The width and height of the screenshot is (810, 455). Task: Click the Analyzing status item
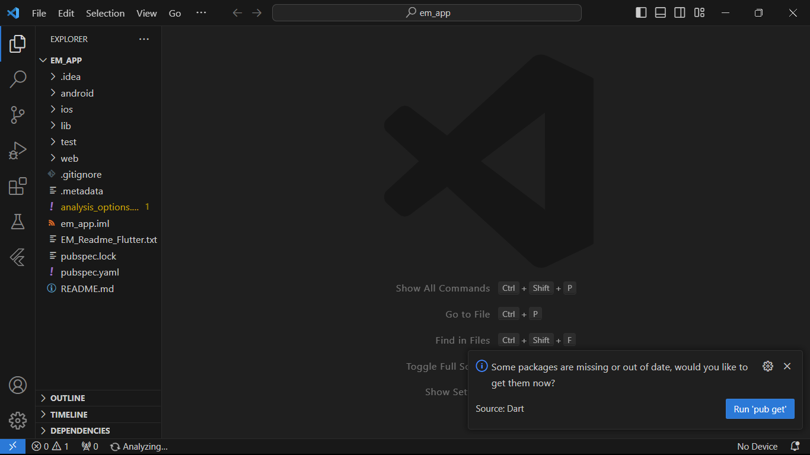[x=139, y=447]
